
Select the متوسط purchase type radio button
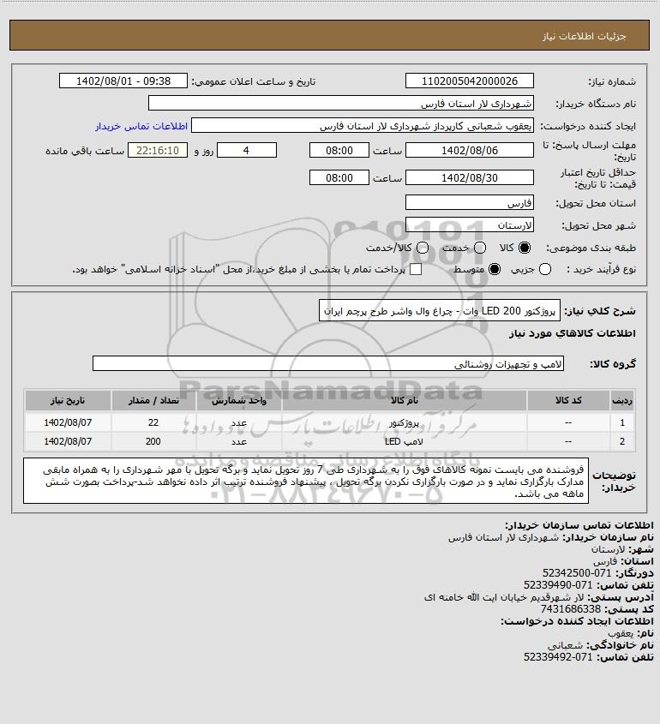tap(495, 269)
